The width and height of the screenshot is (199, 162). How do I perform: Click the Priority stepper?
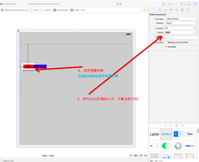197,33
